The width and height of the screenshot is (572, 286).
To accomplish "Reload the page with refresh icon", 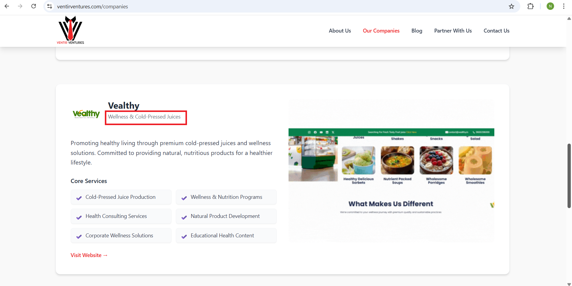I will coord(34,6).
